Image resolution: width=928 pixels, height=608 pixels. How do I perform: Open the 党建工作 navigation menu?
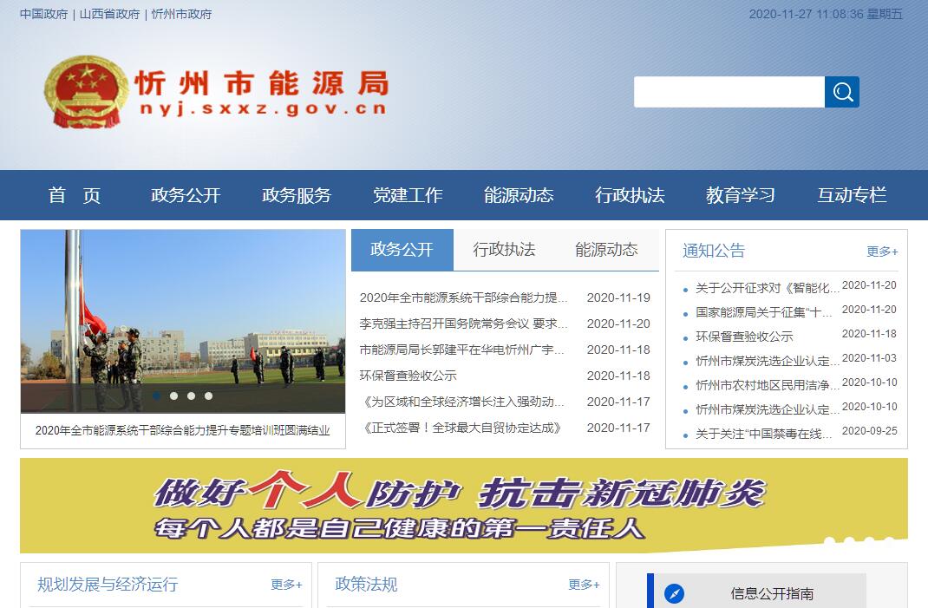[408, 195]
